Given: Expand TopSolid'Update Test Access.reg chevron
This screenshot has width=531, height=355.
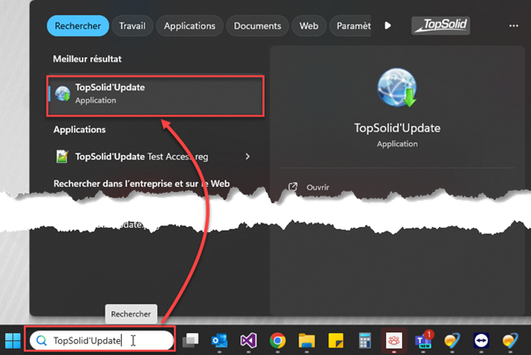Looking at the screenshot, I should point(248,157).
